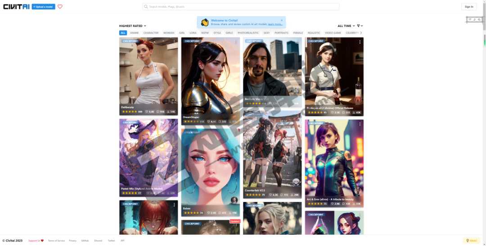The height and width of the screenshot is (246, 486).
Task: Click the Civitai logo in the header
Action: pos(16,7)
